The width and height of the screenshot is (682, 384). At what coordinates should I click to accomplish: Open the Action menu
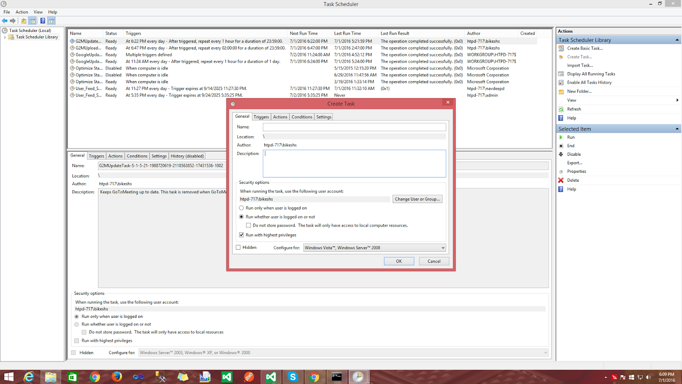coord(21,12)
